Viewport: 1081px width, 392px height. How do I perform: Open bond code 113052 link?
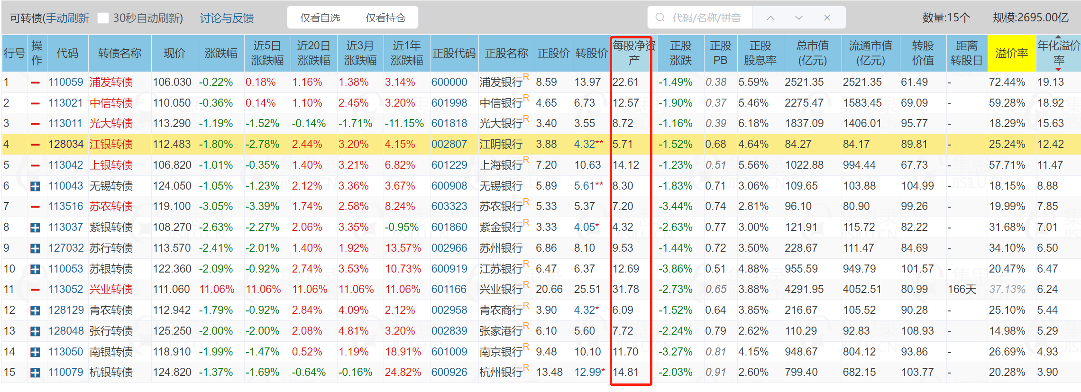tap(65, 289)
